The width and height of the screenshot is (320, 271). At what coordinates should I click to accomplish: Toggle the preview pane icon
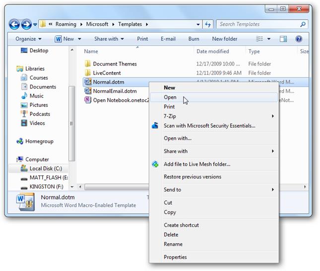283,39
